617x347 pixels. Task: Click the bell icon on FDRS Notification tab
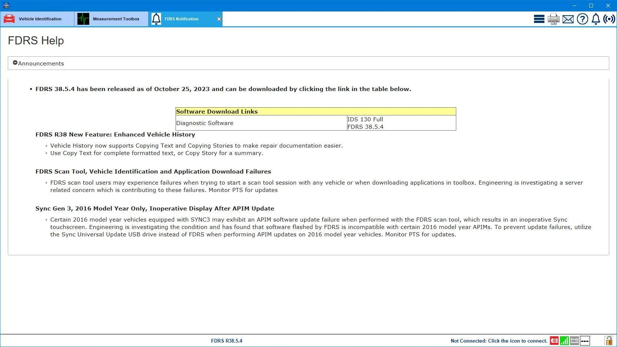point(156,19)
